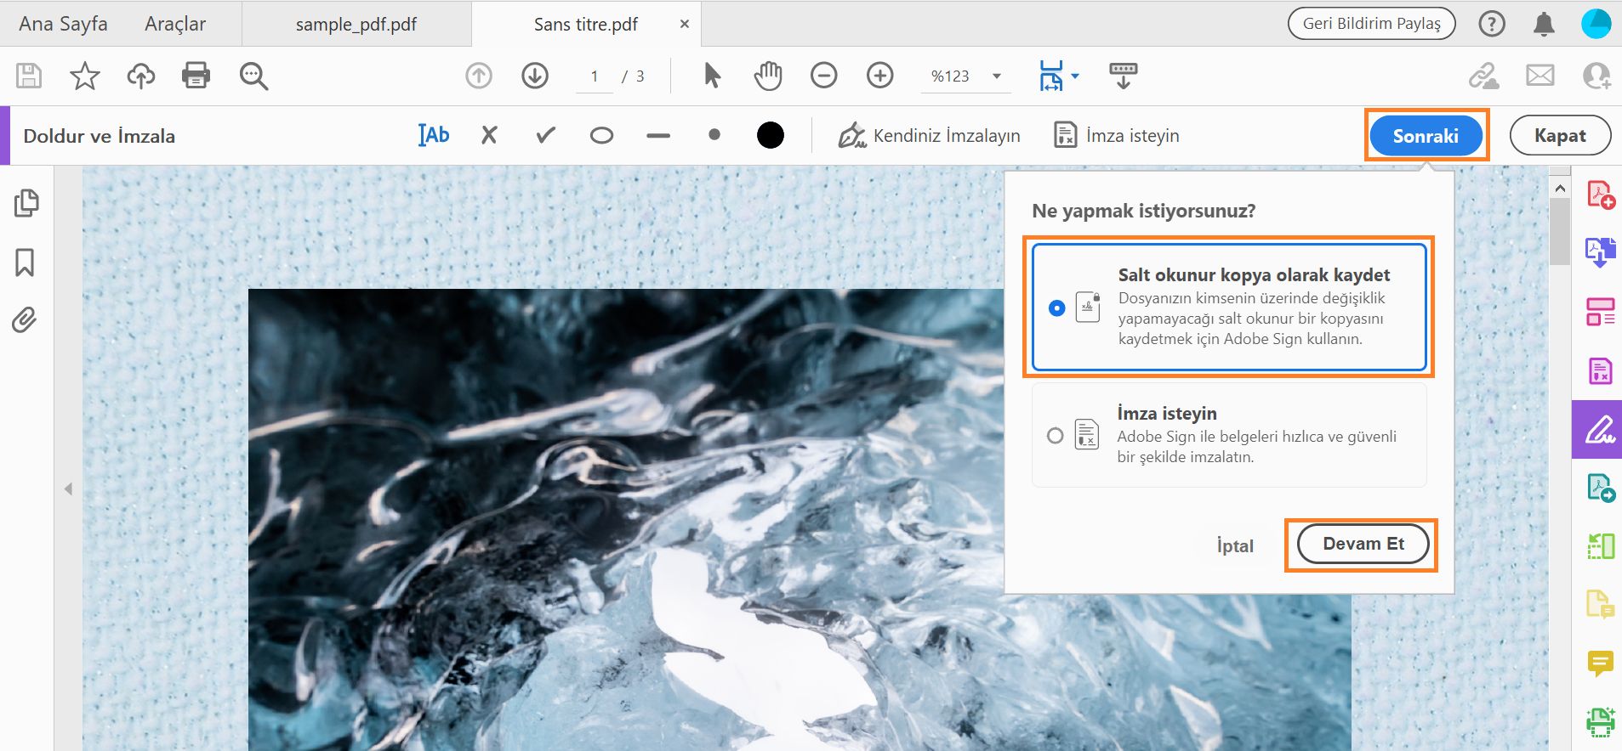Select the 'İmza isteyin' radio button option

1056,436
